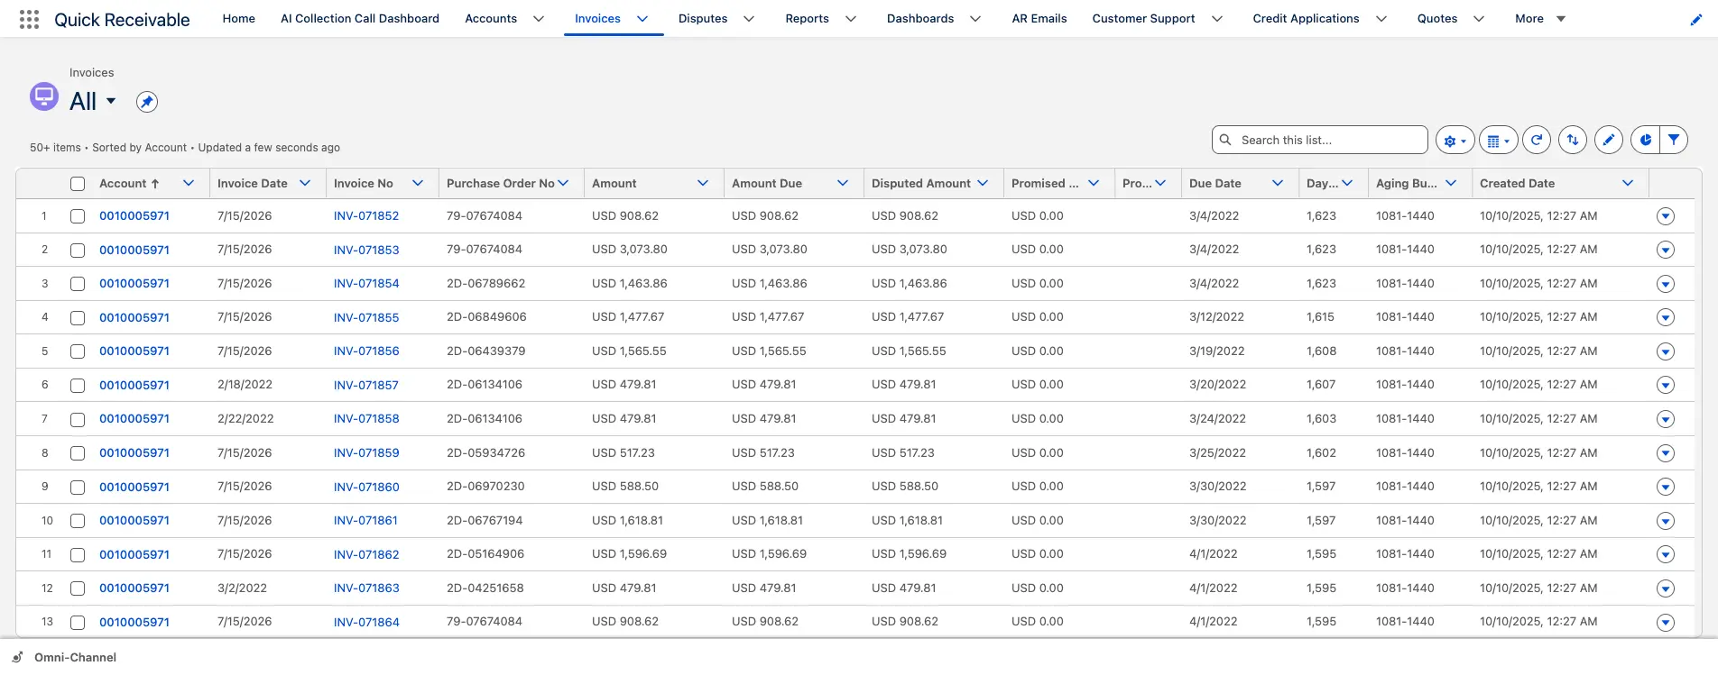The width and height of the screenshot is (1718, 675).
Task: Sort by the Due Date column header
Action: click(1215, 183)
